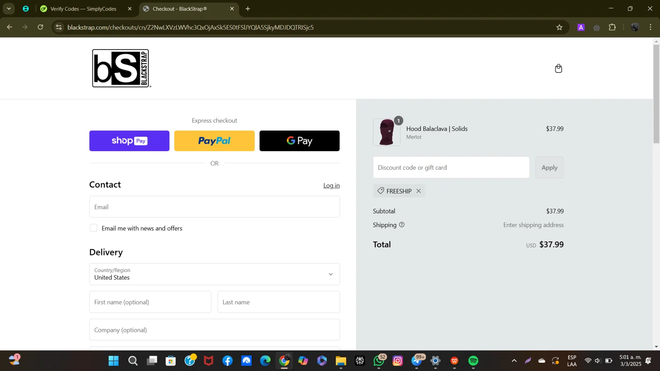Open the tab search dropdown arrow
660x371 pixels.
[x=9, y=9]
